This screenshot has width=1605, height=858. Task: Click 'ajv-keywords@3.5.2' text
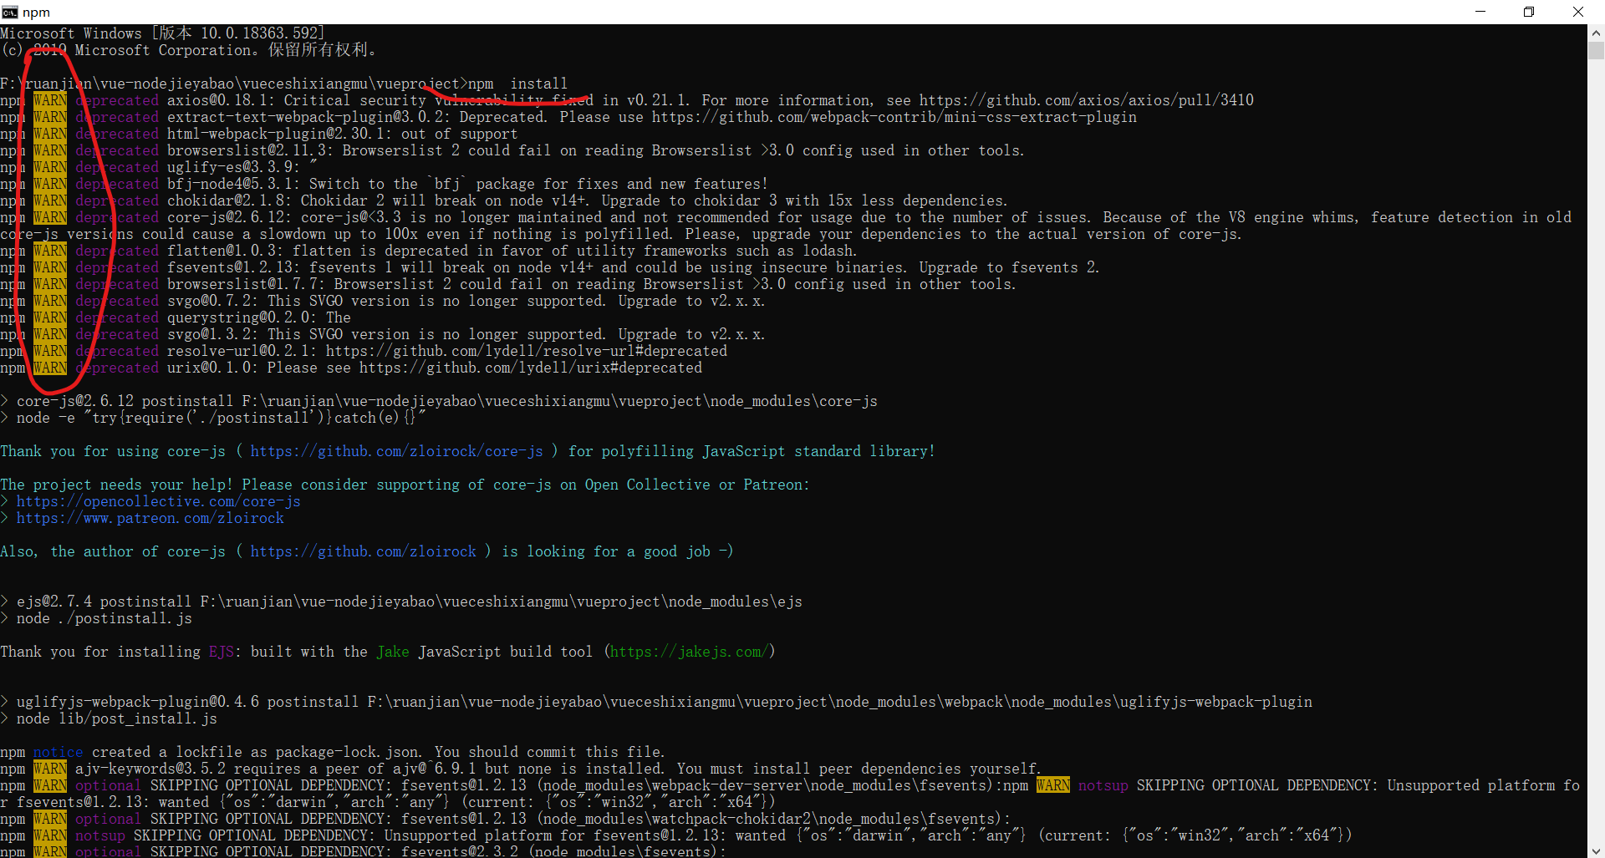point(150,769)
